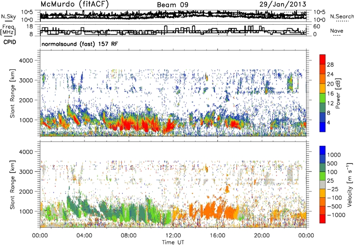Click the "4" value on Power colorbar

pos(328,122)
